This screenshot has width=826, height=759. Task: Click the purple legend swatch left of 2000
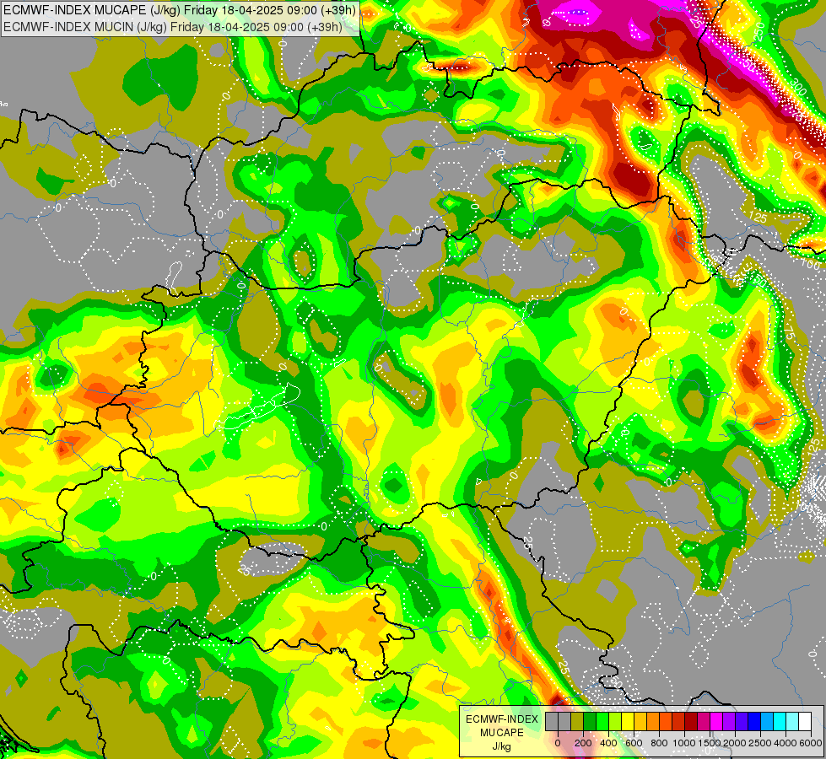(729, 722)
